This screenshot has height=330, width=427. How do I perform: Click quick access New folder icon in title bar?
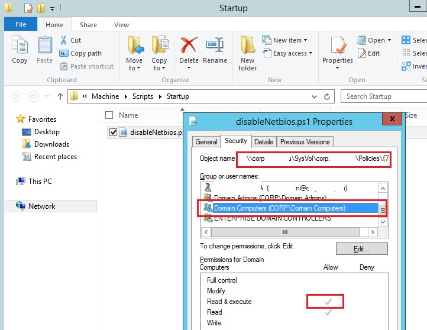41,8
